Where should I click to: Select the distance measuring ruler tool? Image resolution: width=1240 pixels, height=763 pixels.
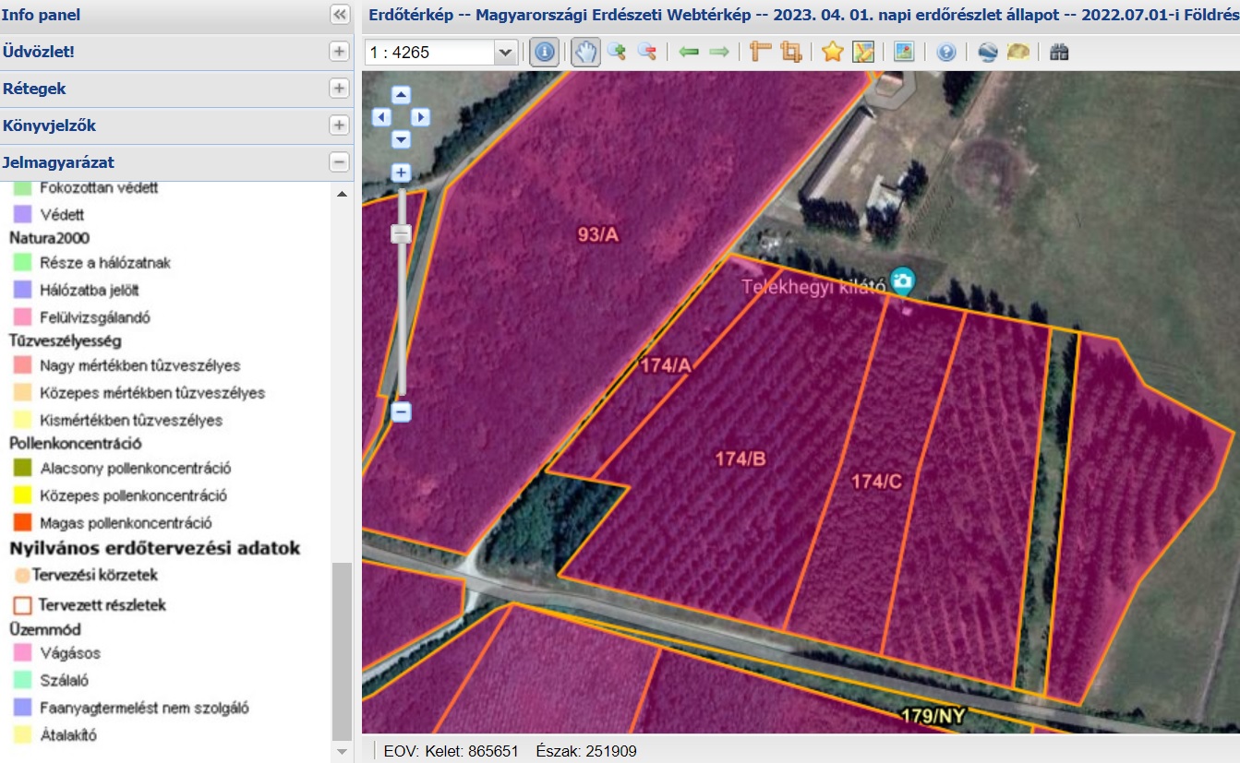[760, 53]
